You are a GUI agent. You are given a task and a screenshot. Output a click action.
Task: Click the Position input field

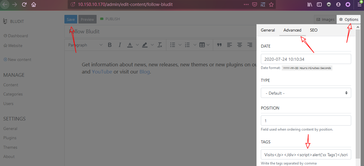[x=306, y=120]
